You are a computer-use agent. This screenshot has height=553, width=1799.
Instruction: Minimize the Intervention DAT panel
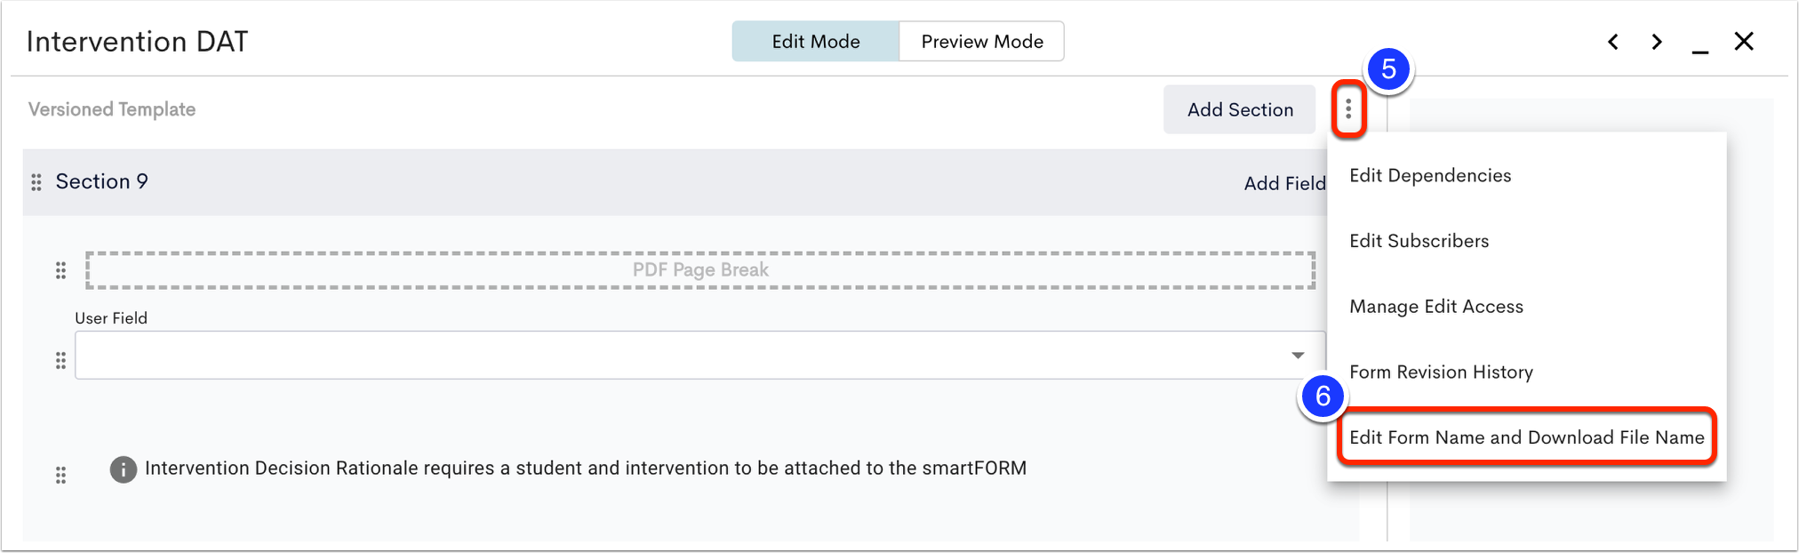(x=1699, y=44)
